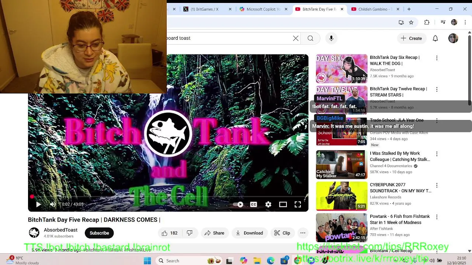
Task: Open BitchTank Day Six Recap thumbnail
Action: tap(341, 68)
